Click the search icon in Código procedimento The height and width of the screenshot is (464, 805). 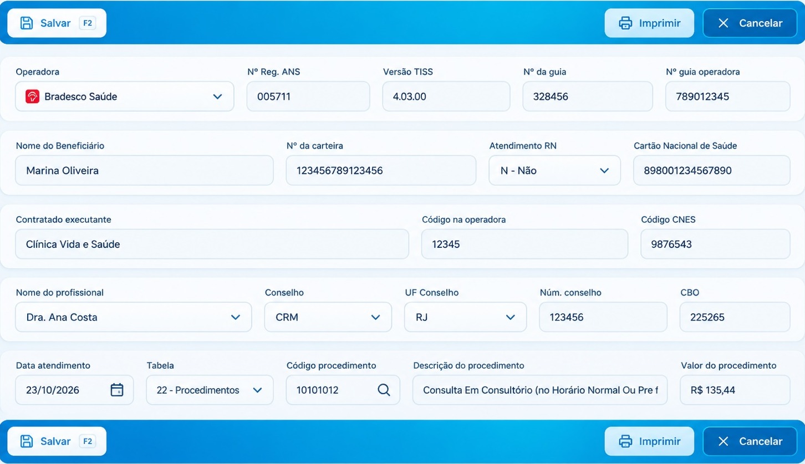click(x=384, y=390)
